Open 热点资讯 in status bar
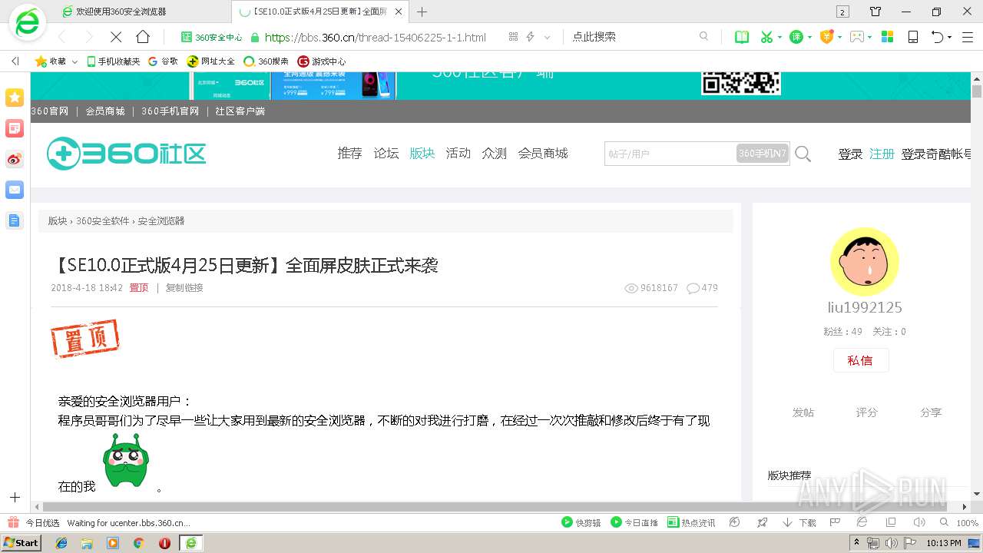This screenshot has width=983, height=553. click(x=691, y=522)
